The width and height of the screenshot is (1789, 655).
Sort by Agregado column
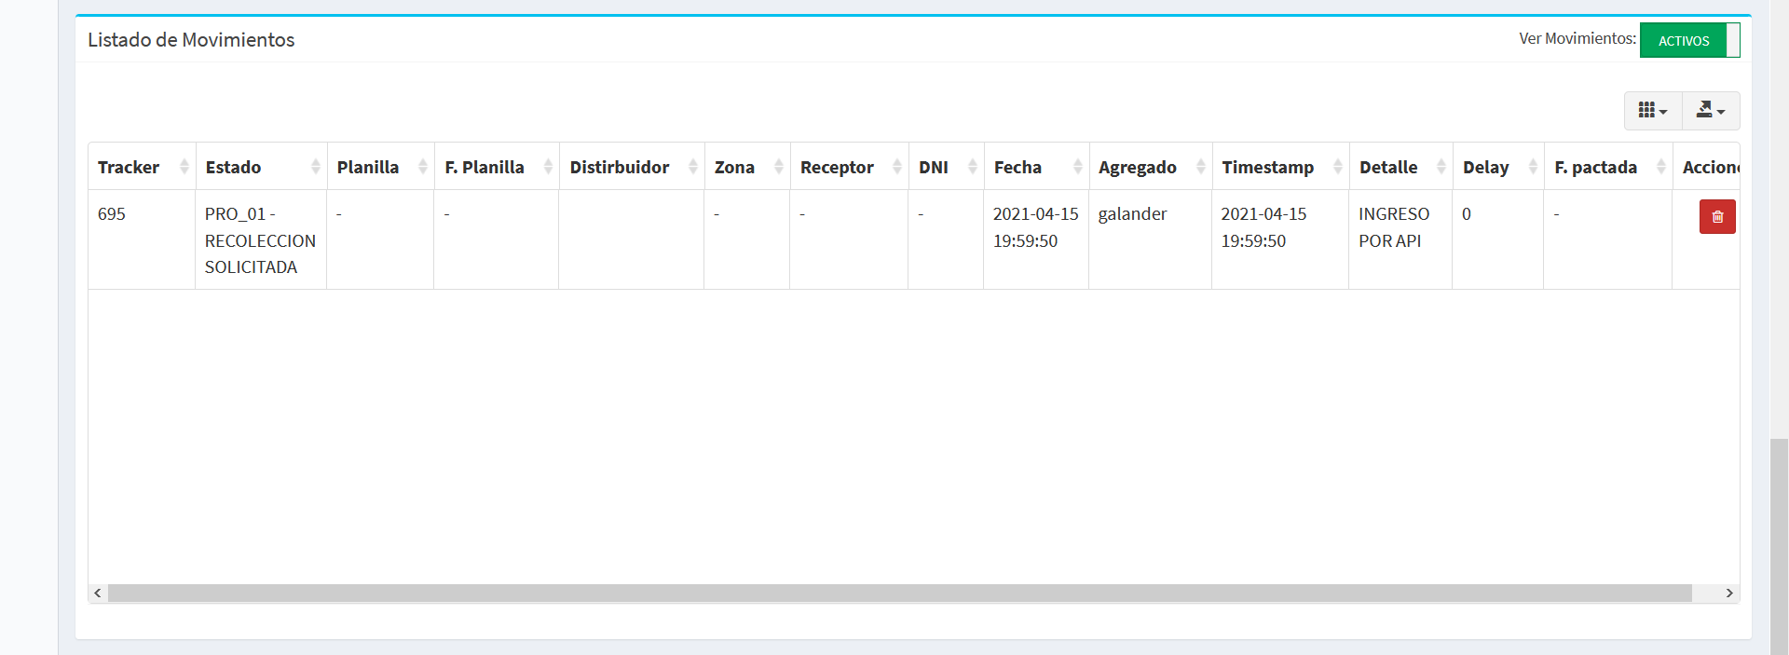[x=1149, y=168]
